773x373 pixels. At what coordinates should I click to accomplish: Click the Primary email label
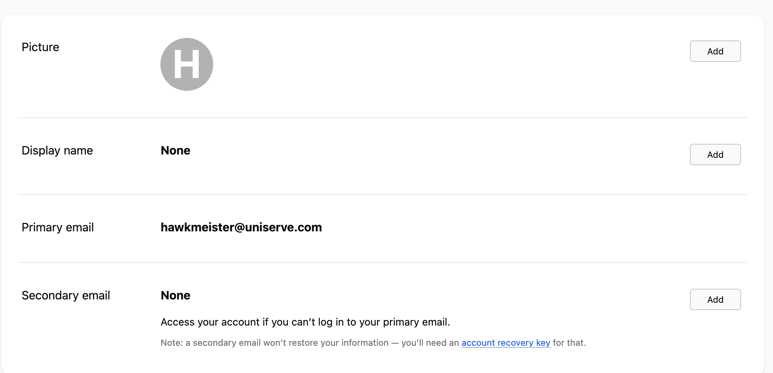[58, 227]
